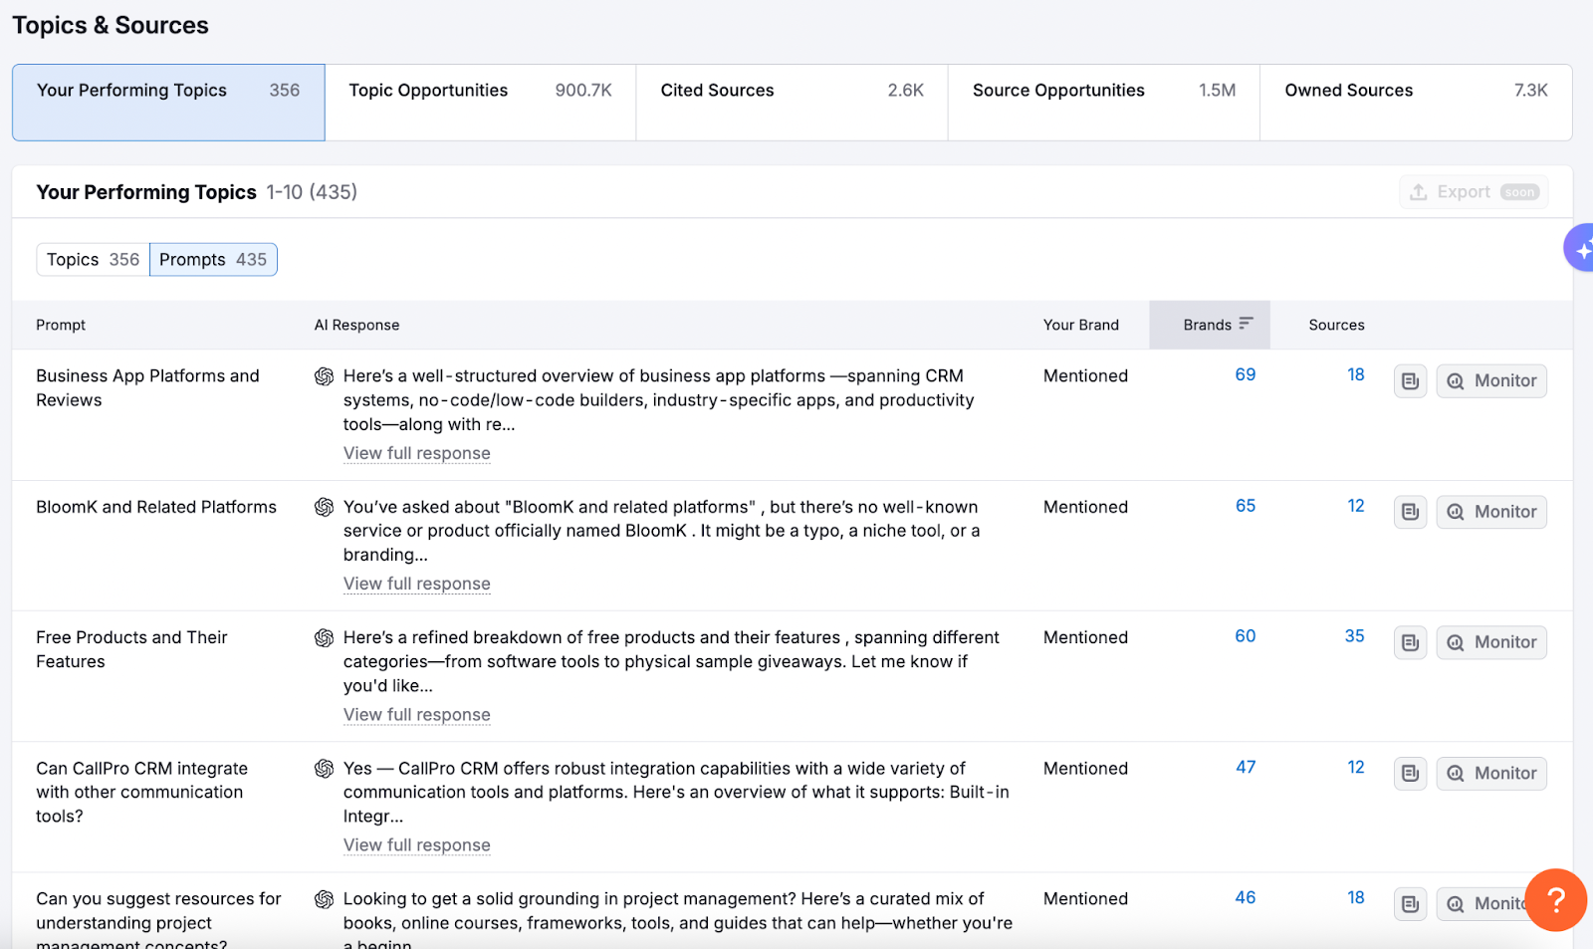View full response for CallPro CRM prompt
Viewport: 1593px width, 949px height.
(416, 845)
